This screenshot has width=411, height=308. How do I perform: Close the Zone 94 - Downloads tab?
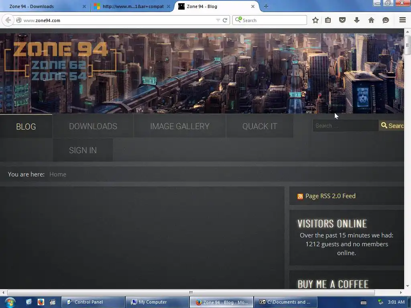[84, 6]
